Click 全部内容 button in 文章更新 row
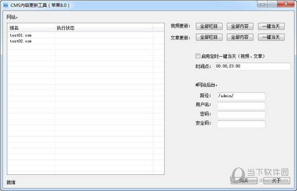Screen dimensions: 297x191 [x=240, y=37]
